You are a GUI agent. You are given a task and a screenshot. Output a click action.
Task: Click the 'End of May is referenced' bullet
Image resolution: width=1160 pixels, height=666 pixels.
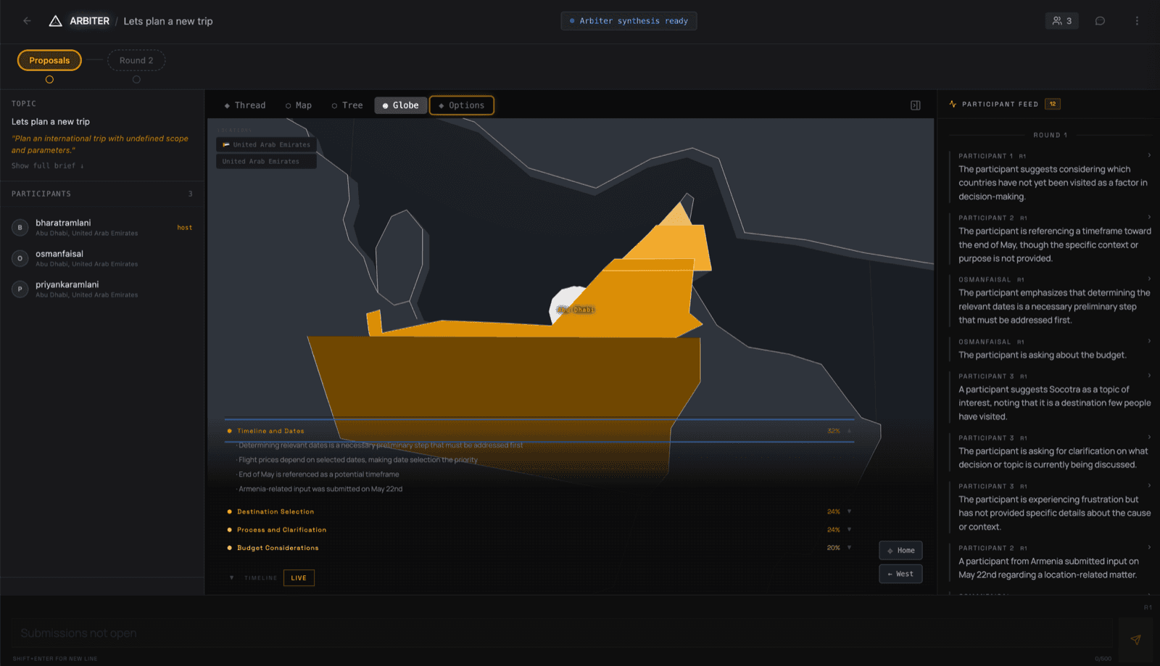pyautogui.click(x=319, y=474)
